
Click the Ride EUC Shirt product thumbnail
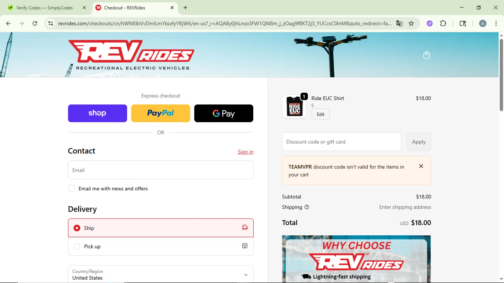click(x=294, y=106)
